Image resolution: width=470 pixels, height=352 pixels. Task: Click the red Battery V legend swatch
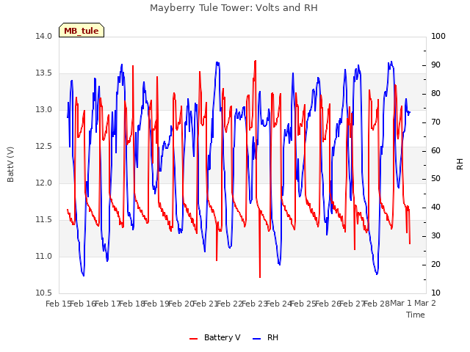(x=194, y=339)
